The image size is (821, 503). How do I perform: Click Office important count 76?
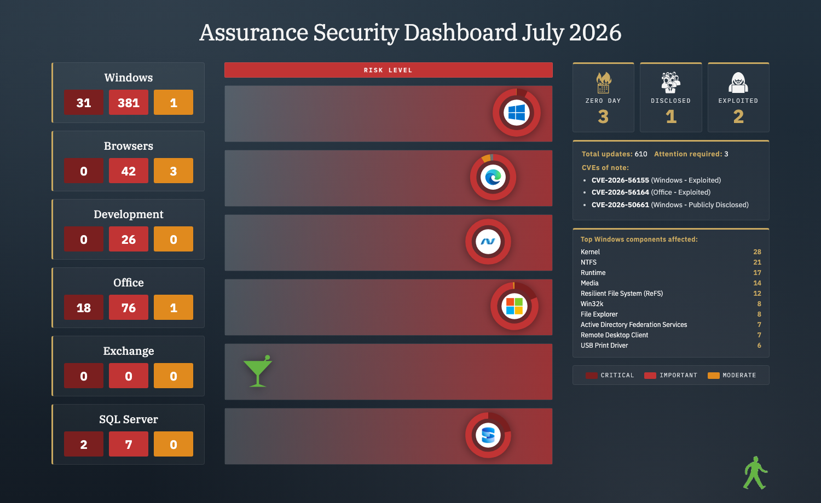(x=129, y=307)
